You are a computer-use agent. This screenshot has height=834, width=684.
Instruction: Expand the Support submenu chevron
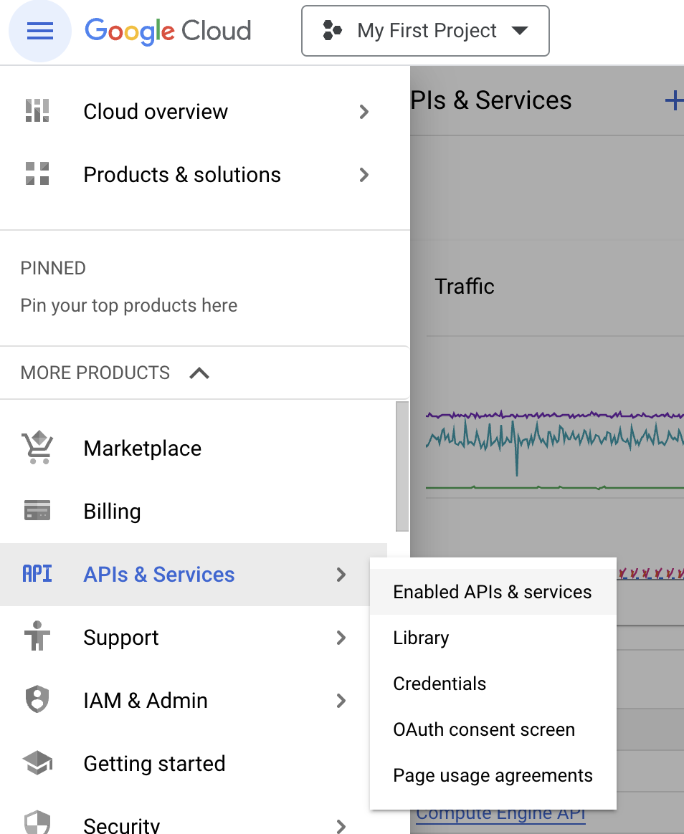[x=341, y=637]
